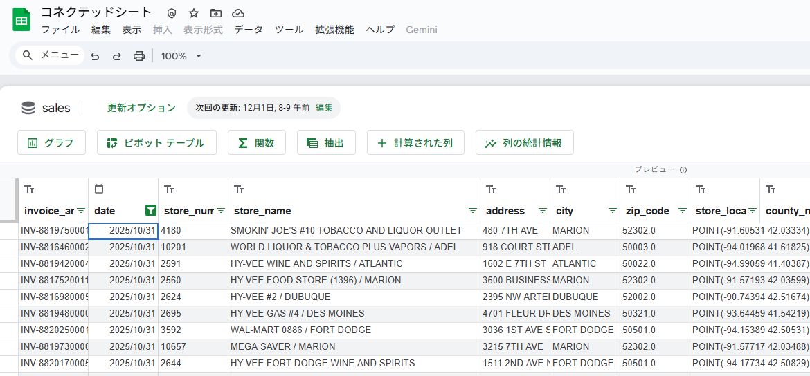The image size is (810, 376).
Task: Open the データ menu
Action: tap(248, 30)
